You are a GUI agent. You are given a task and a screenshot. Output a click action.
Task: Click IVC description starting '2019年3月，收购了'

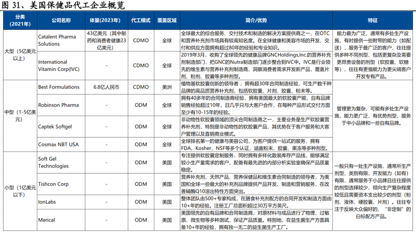[256, 66]
